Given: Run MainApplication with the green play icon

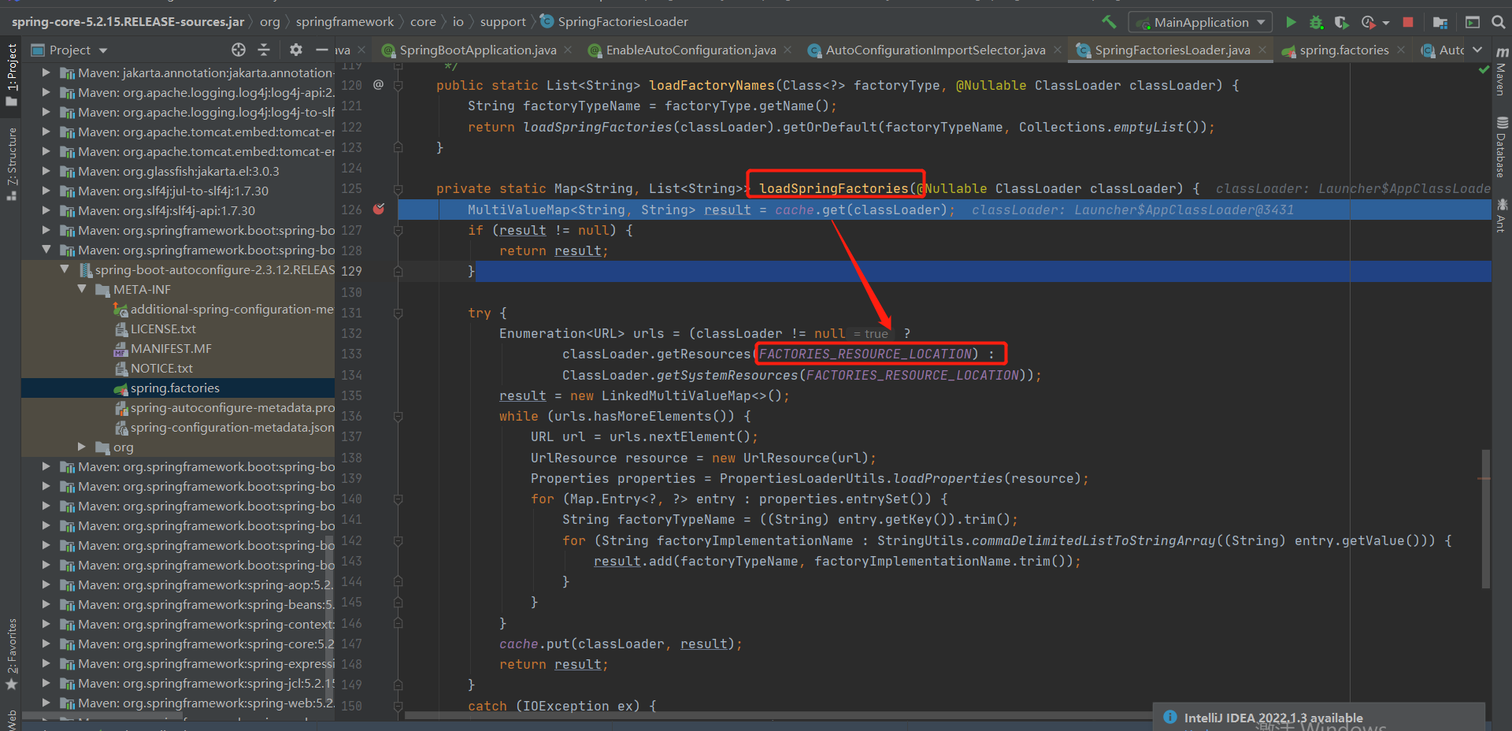Looking at the screenshot, I should click(x=1291, y=22).
